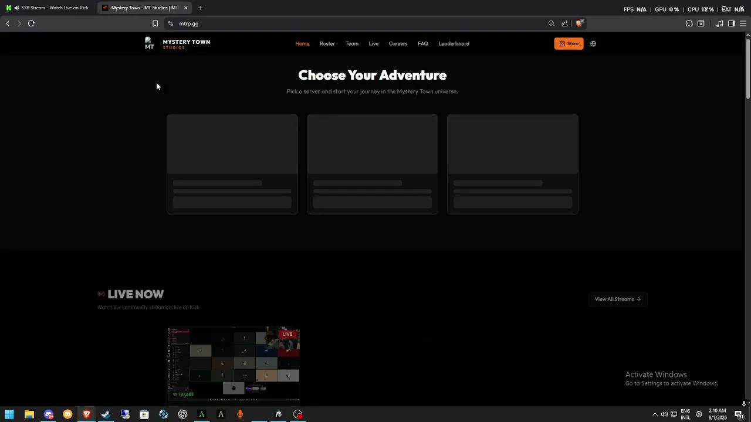Click the zoom magnifier icon in address bar
The height and width of the screenshot is (422, 751).
coord(552,23)
